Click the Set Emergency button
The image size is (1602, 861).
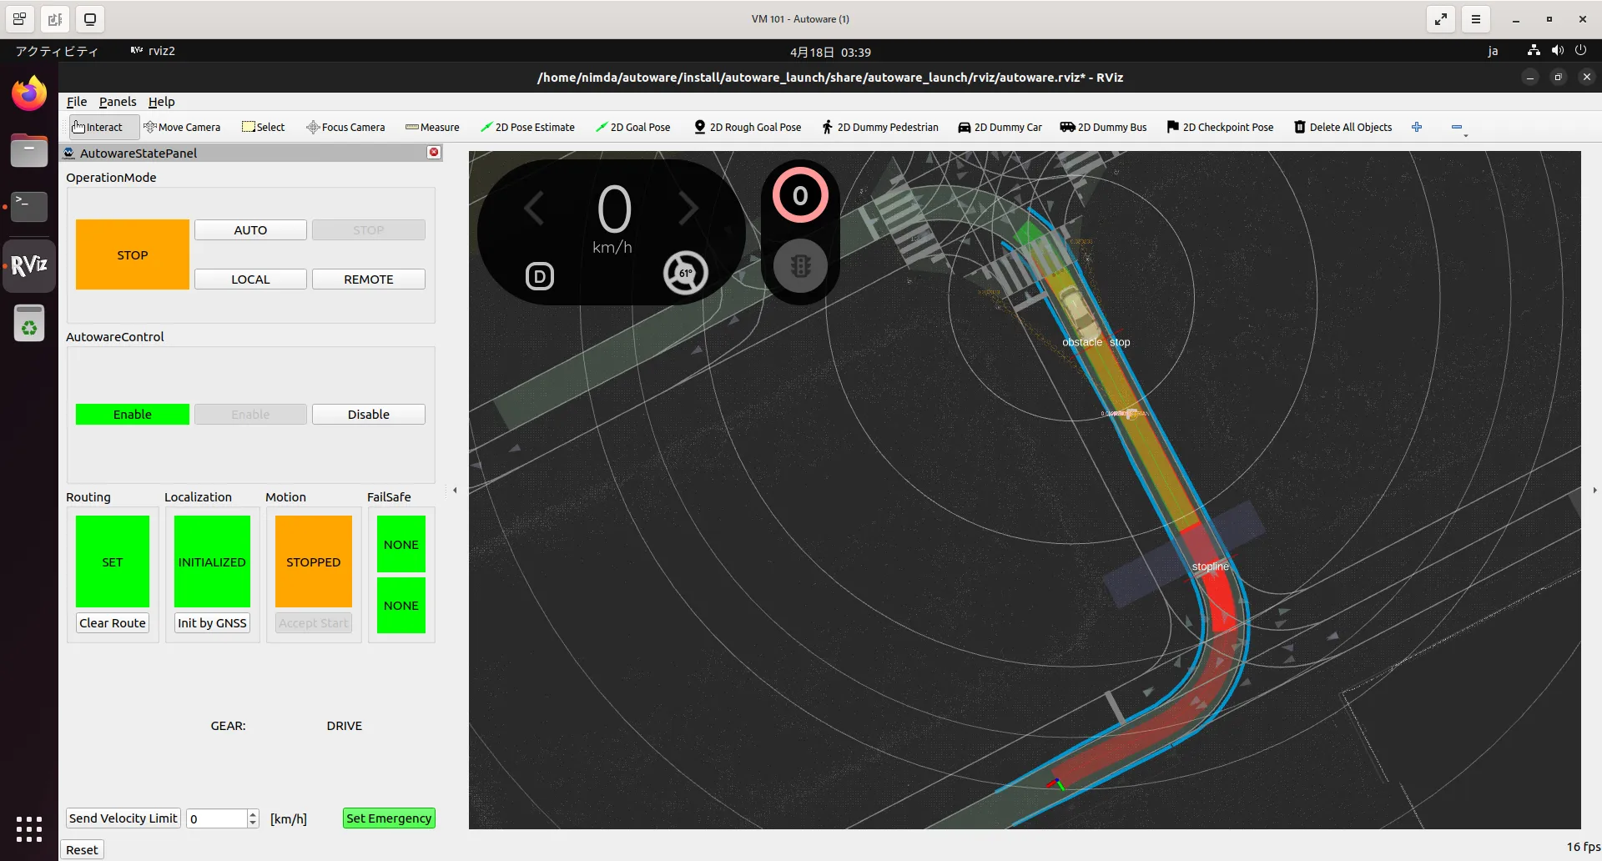click(389, 818)
